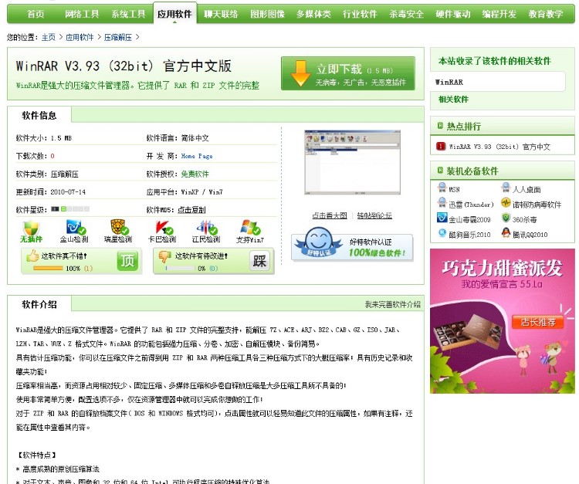
Task: Click the 点击看大图 link
Action: click(x=330, y=215)
